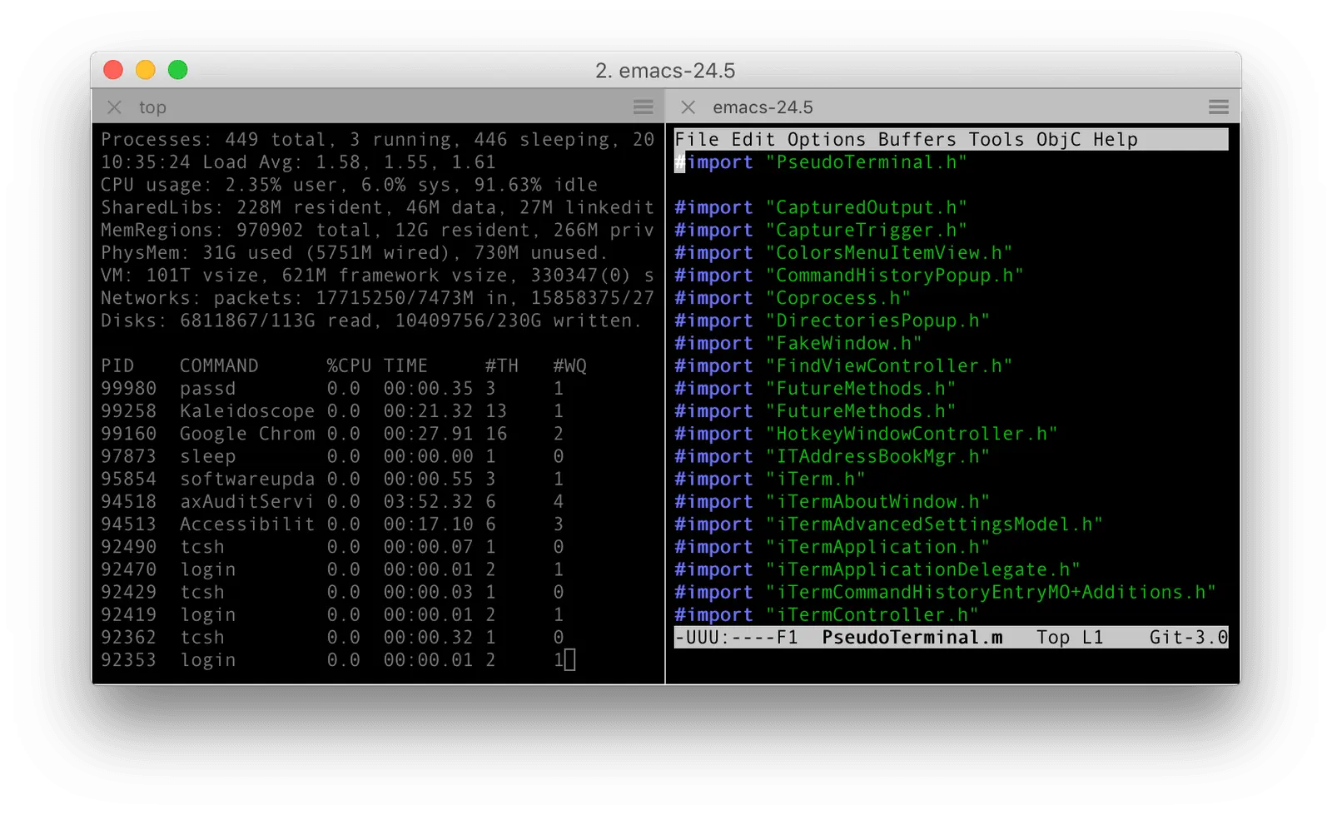This screenshot has width=1332, height=815.
Task: Open the Options menu in emacs
Action: point(827,140)
